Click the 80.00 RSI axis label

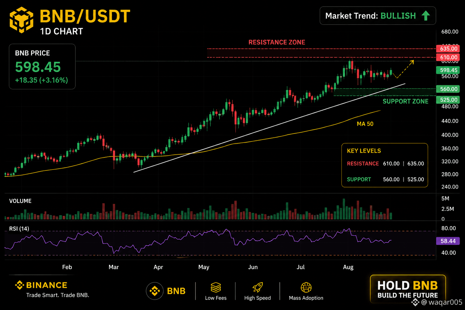[x=449, y=228]
